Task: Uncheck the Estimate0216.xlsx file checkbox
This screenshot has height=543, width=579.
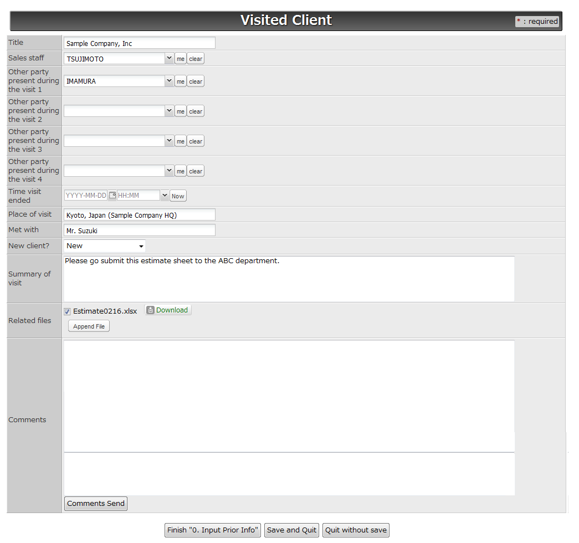Action: tap(67, 311)
